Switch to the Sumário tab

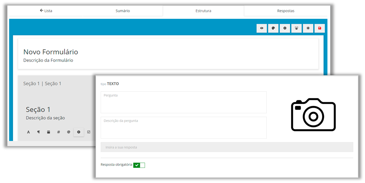[x=123, y=11]
